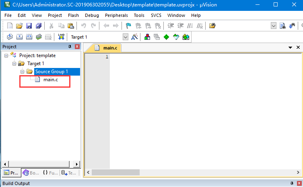Open the File menu
This screenshot has height=187, width=303.
point(8,15)
